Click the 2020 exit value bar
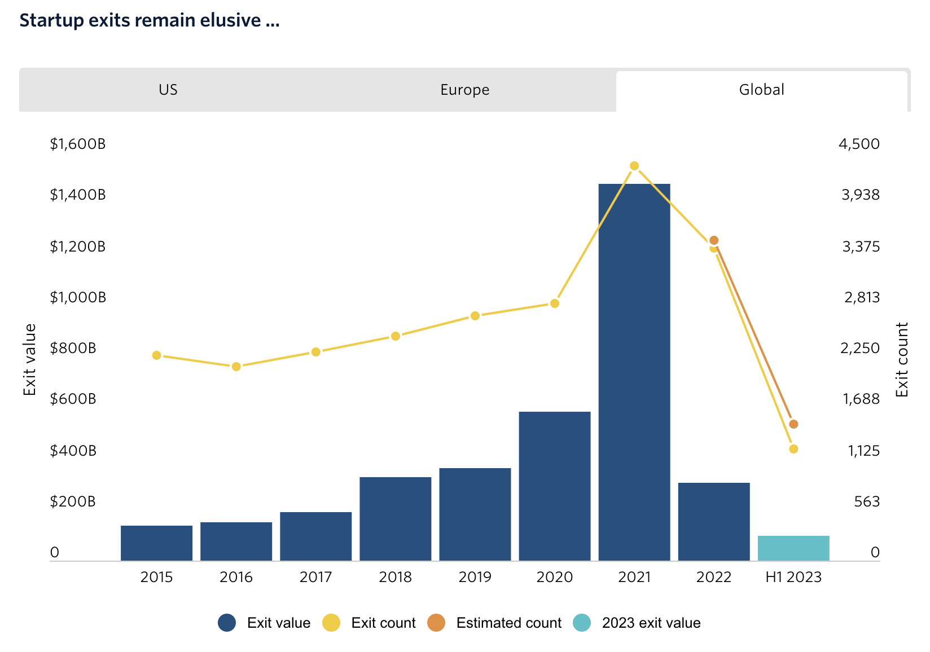 [x=555, y=485]
